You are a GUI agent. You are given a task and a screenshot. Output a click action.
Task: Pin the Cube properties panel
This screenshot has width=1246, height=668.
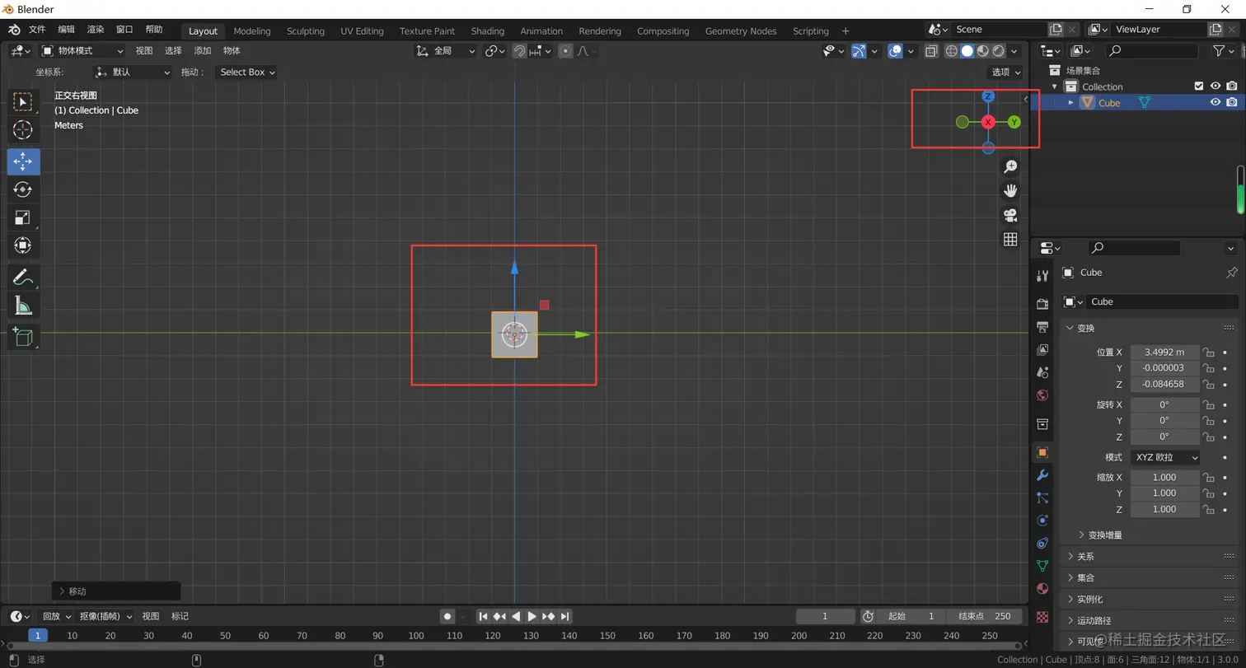click(x=1231, y=273)
